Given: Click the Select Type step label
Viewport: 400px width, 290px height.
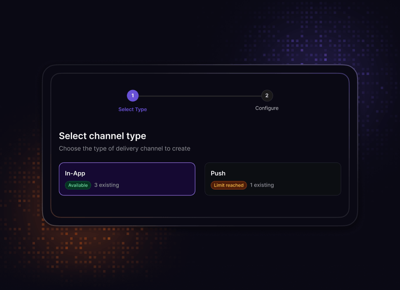Looking at the screenshot, I should (132, 110).
